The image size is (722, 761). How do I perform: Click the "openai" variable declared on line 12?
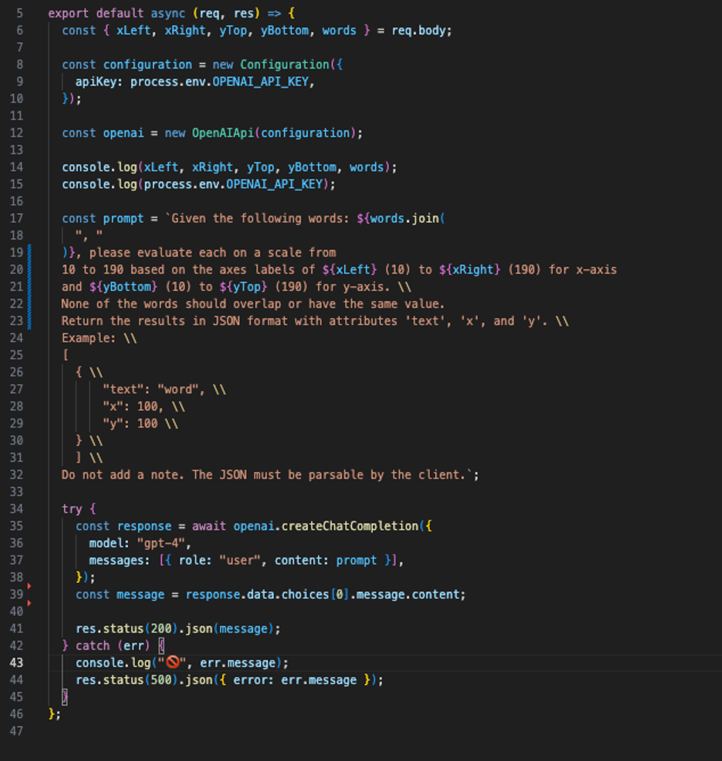click(x=123, y=133)
